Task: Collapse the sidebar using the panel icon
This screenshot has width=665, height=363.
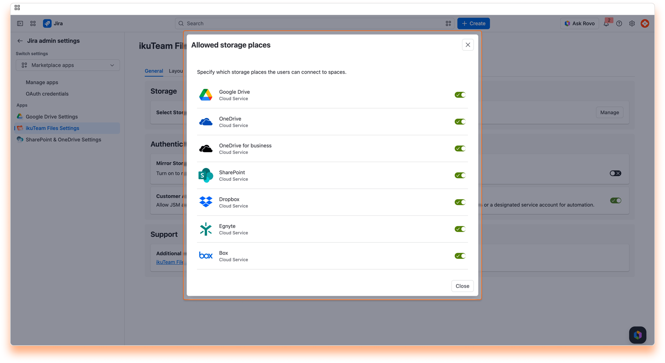Action: tap(20, 24)
